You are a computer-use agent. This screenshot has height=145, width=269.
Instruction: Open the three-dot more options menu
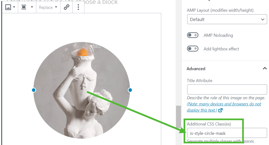(78, 7)
